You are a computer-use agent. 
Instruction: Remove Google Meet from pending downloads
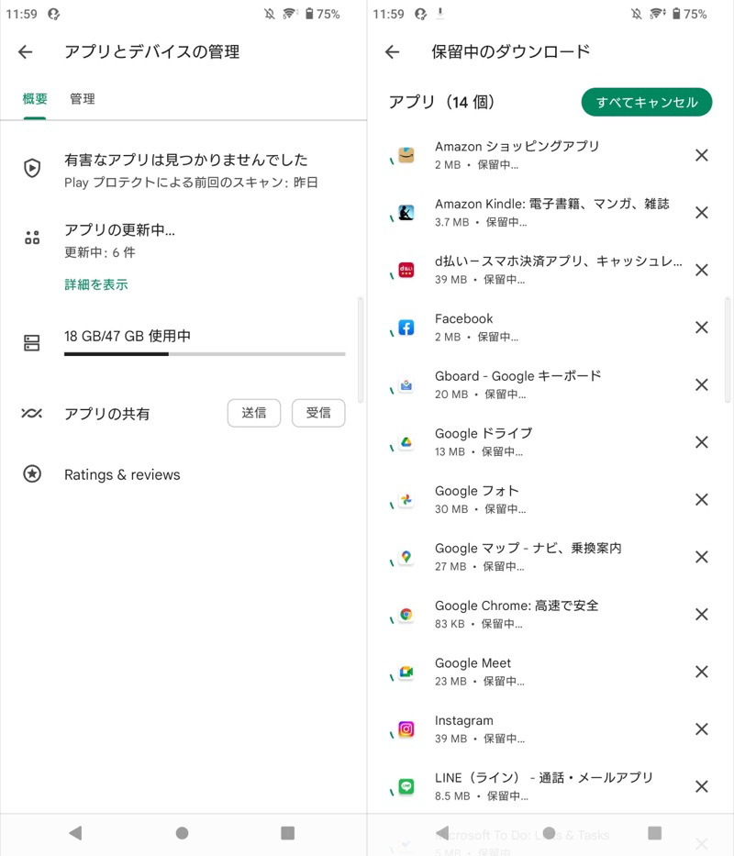(x=702, y=672)
